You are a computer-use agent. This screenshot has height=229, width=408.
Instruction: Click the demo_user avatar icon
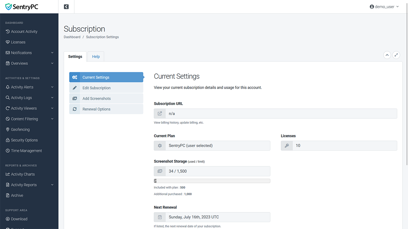372,7
